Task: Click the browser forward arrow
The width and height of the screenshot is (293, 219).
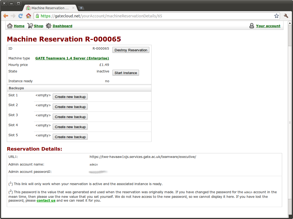Action: pos(13,16)
